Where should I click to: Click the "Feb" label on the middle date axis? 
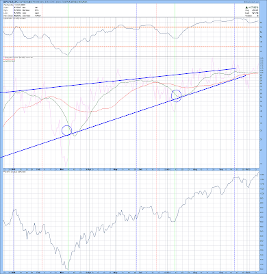[x=38, y=169]
